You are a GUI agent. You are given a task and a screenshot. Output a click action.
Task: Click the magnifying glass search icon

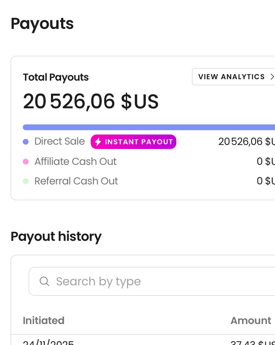coord(44,281)
